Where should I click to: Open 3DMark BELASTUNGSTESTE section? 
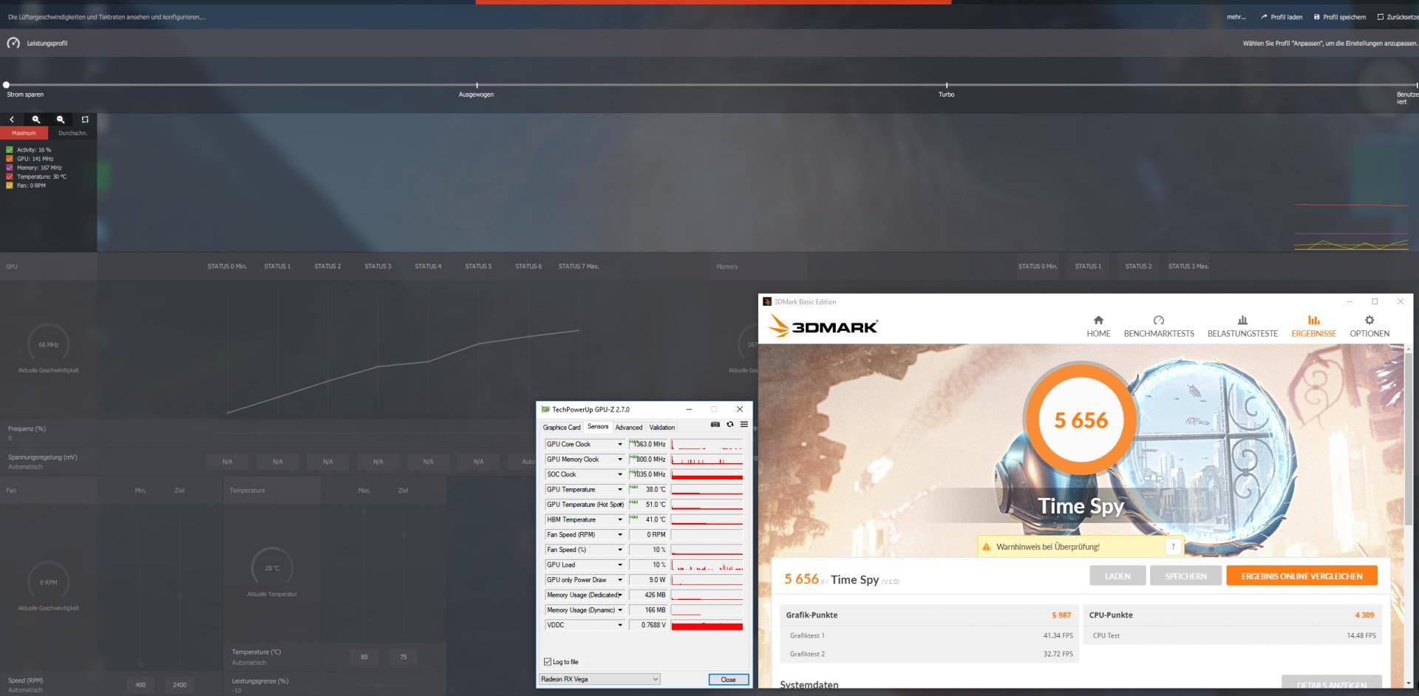[1242, 326]
